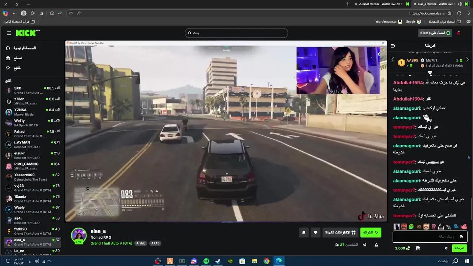The width and height of the screenshot is (473, 266).
Task: Click the Kick search field
Action: (x=236, y=33)
